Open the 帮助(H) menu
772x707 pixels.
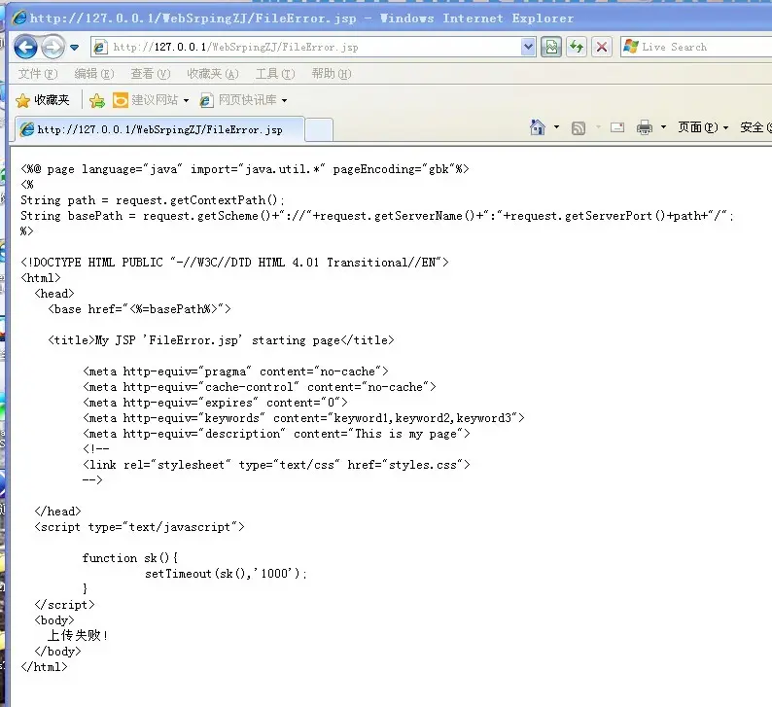pyautogui.click(x=332, y=74)
